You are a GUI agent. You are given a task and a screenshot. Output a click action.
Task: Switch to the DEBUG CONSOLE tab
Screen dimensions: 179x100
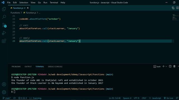55,67
